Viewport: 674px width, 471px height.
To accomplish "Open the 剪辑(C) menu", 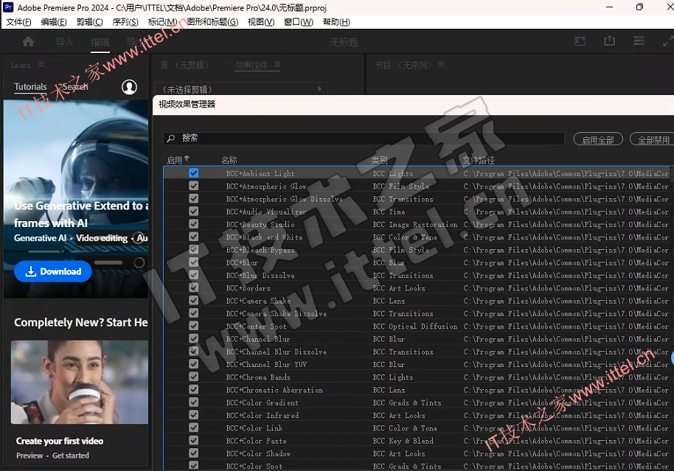I will click(x=89, y=22).
